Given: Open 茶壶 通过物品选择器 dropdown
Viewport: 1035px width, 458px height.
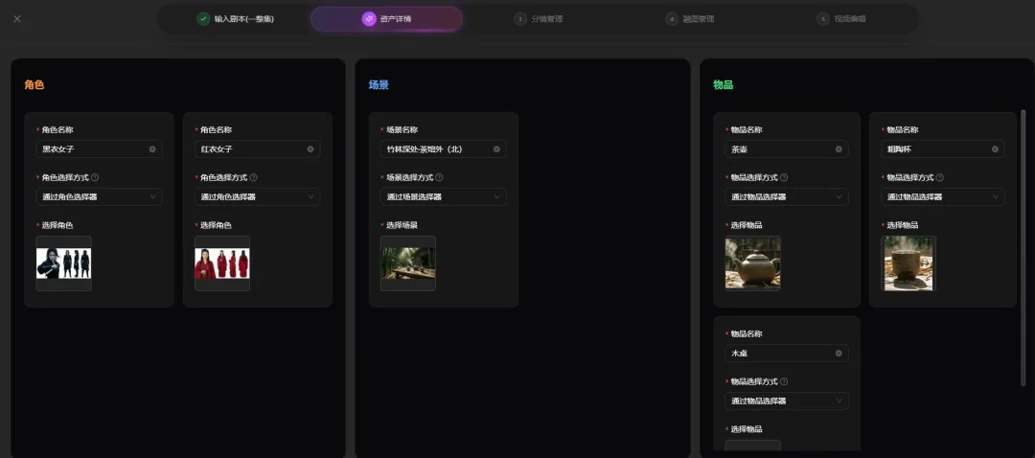Looking at the screenshot, I should pos(787,196).
